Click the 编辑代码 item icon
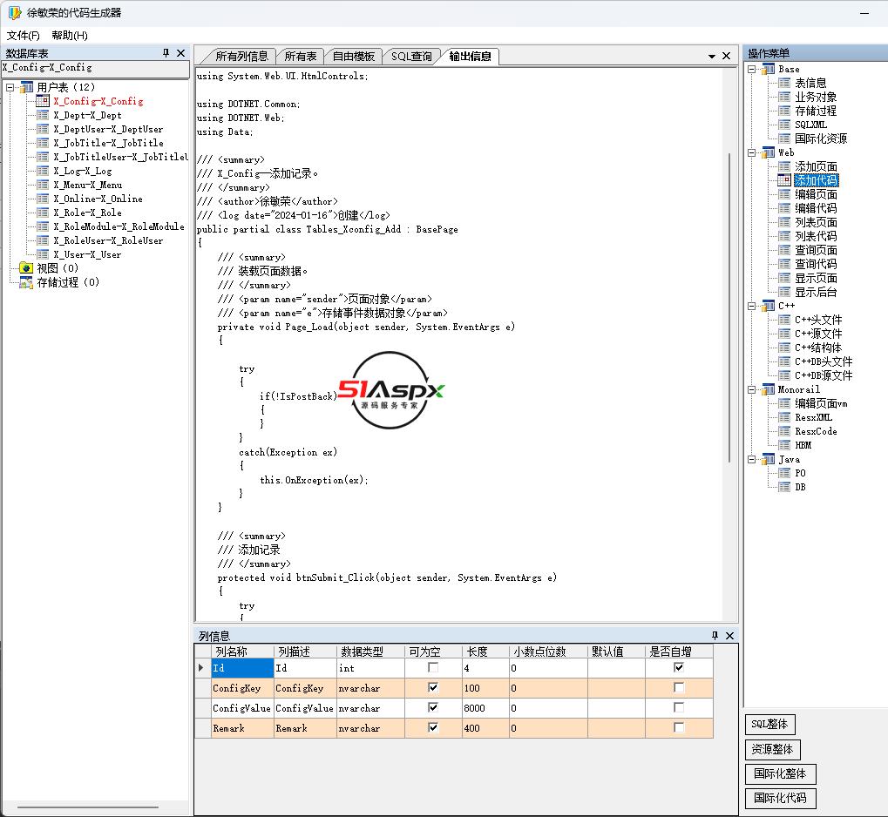 coord(784,208)
